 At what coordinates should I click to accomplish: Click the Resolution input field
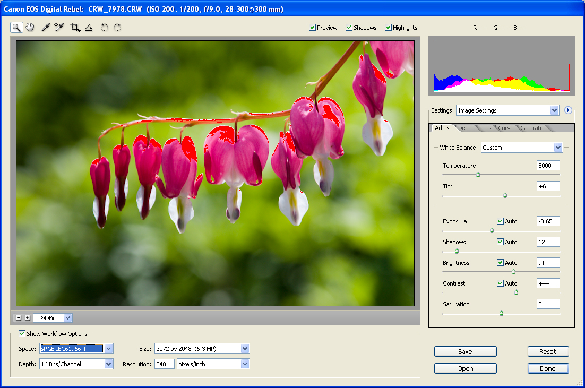[x=164, y=364]
